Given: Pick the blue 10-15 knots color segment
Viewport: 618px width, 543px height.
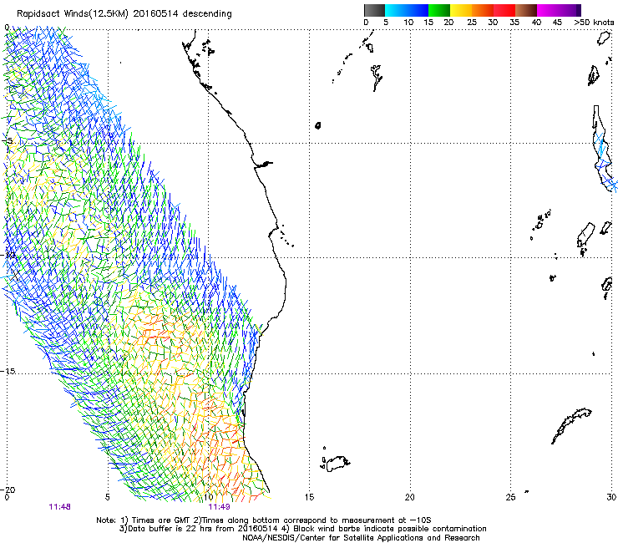Looking at the screenshot, I should 418,10.
